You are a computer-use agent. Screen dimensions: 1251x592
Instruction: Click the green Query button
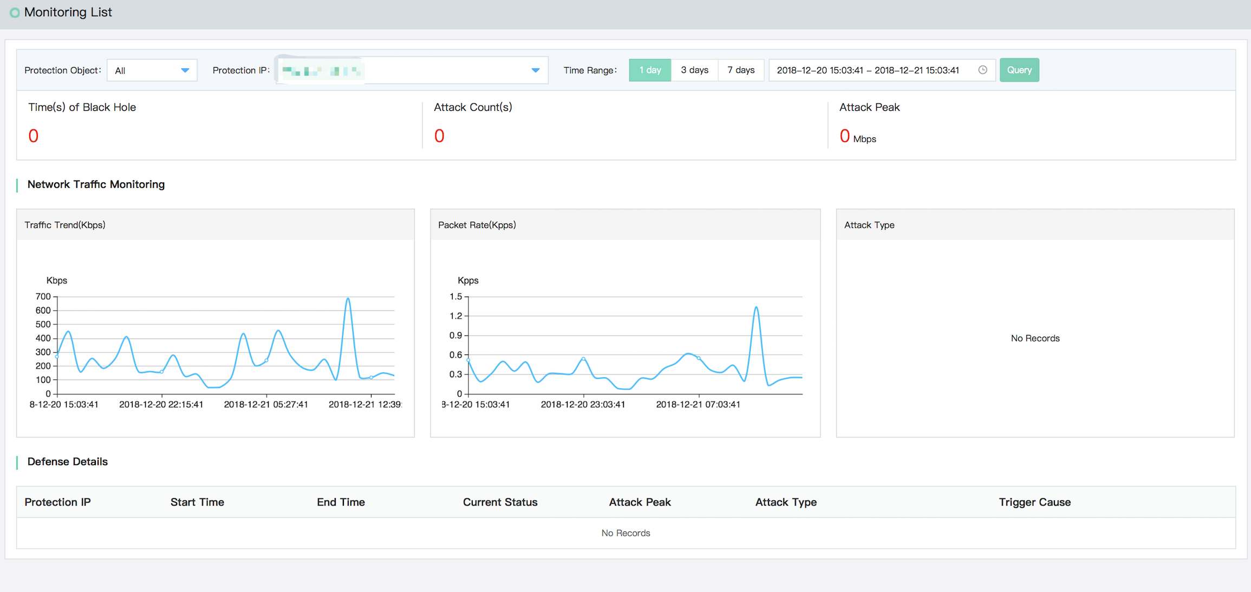1019,70
